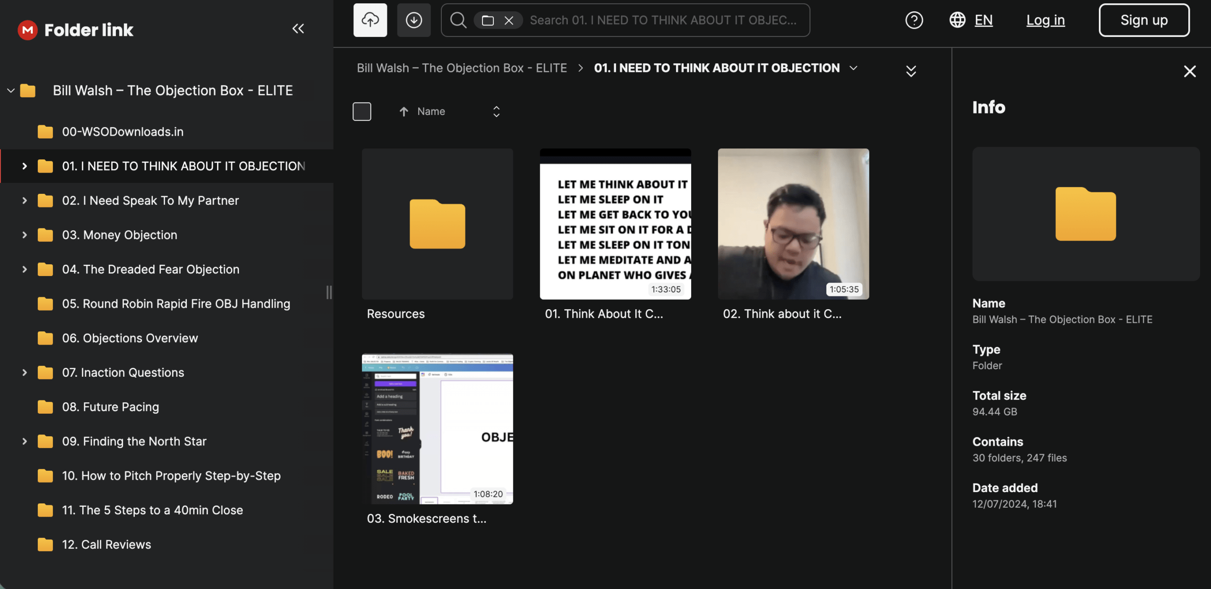Toggle Name sort direction arrow
Viewport: 1211px width, 589px height.
click(x=404, y=112)
